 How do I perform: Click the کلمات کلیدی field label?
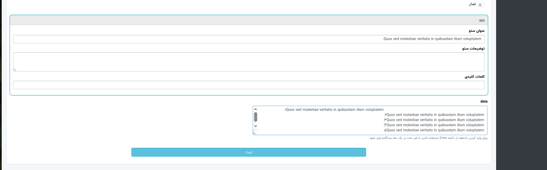click(x=474, y=77)
